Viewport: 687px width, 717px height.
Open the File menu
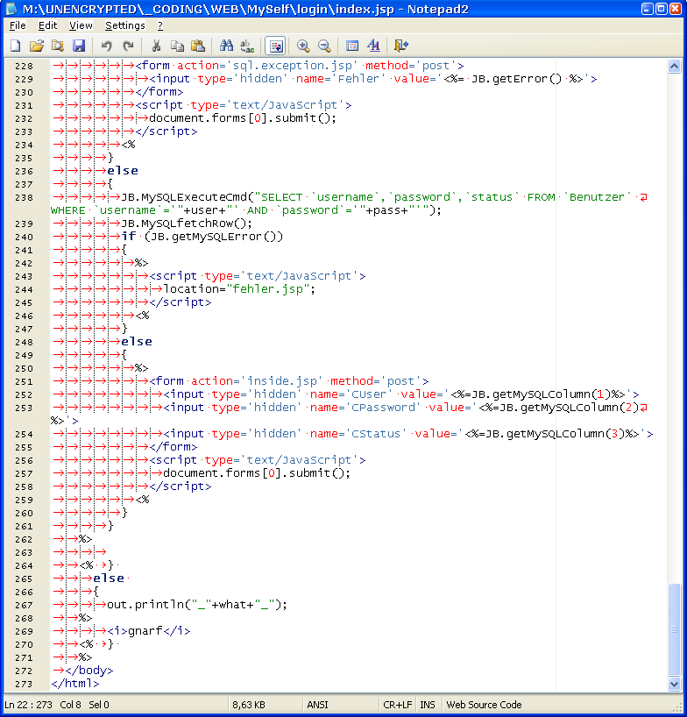pyautogui.click(x=18, y=25)
